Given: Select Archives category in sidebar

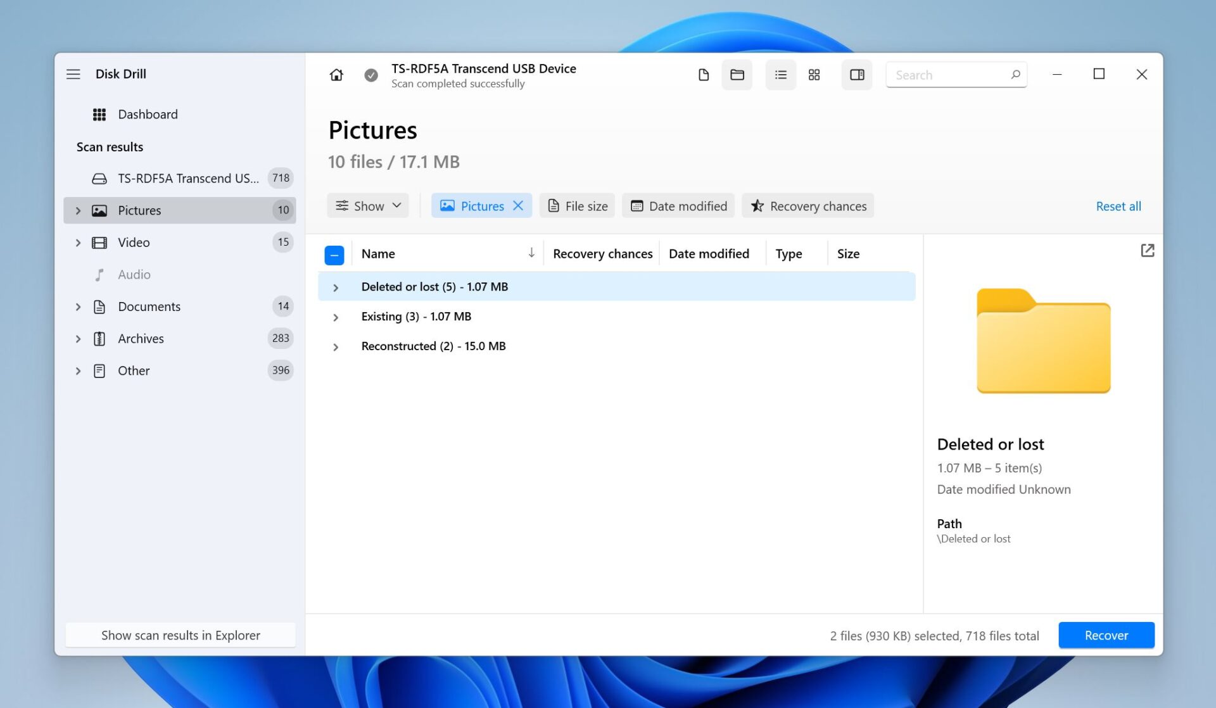Looking at the screenshot, I should click(x=141, y=339).
